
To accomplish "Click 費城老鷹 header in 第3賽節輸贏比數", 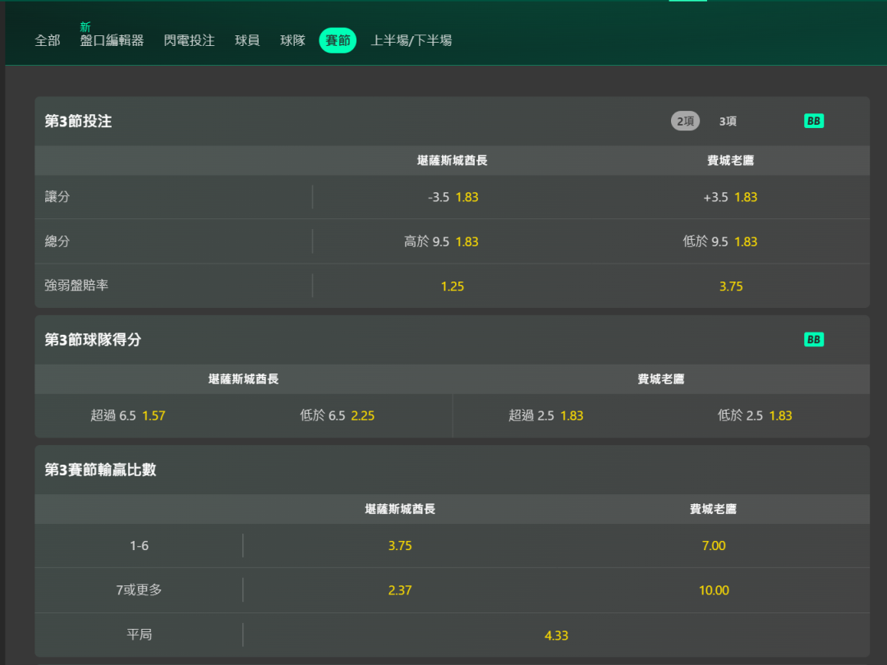I will click(x=713, y=509).
